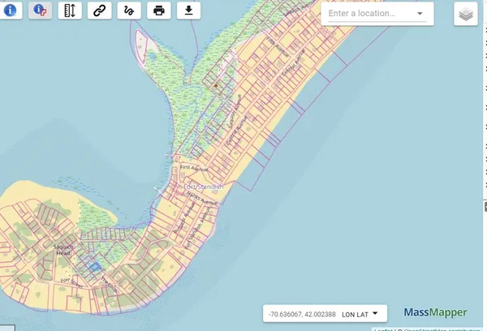
Task: Open the stacked layers panel icon
Action: tap(466, 14)
